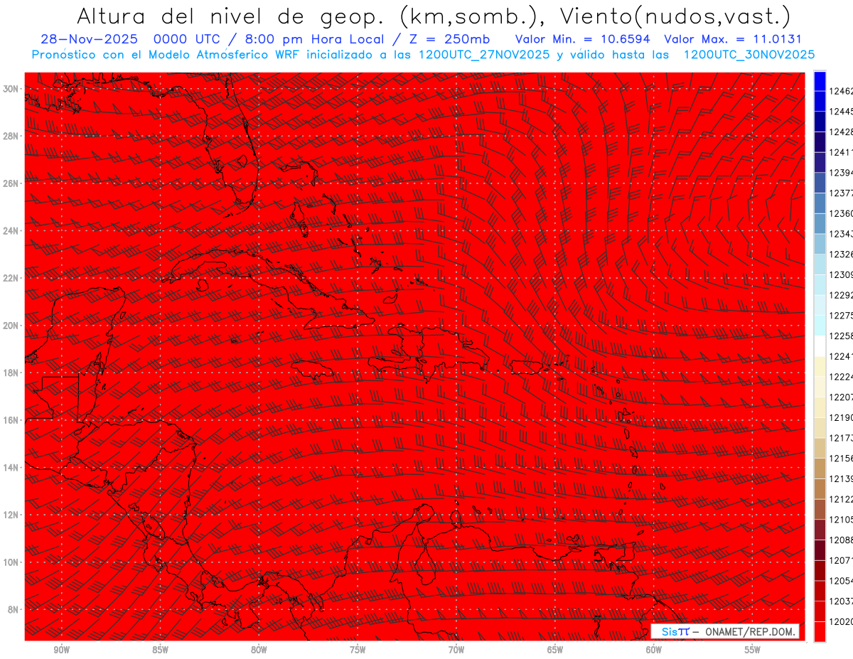
Task: Click the 'Valor Min. = 10.6594' text
Action: (x=582, y=39)
